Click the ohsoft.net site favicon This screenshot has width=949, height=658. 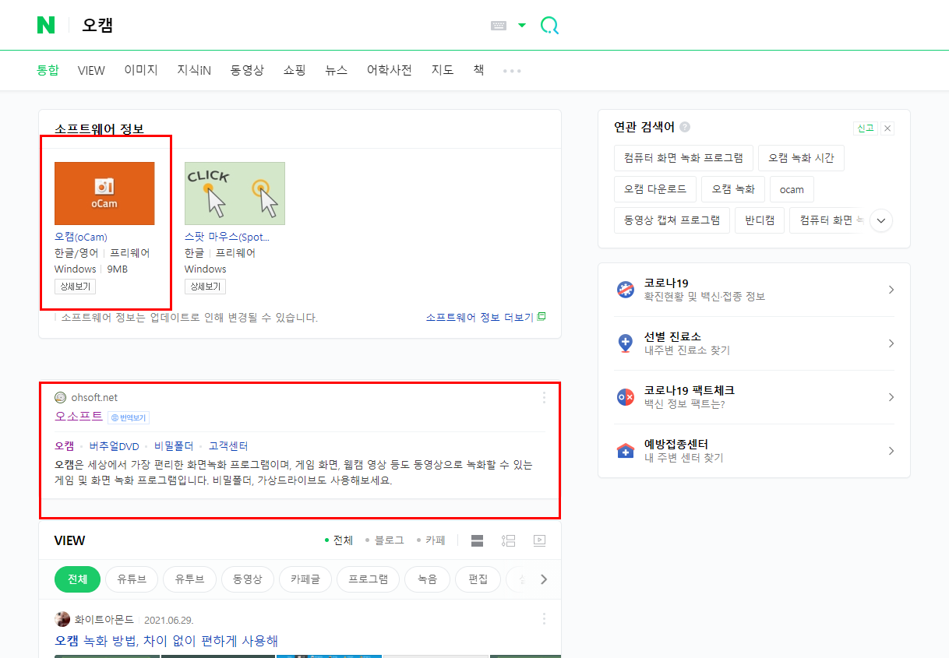[x=61, y=397]
